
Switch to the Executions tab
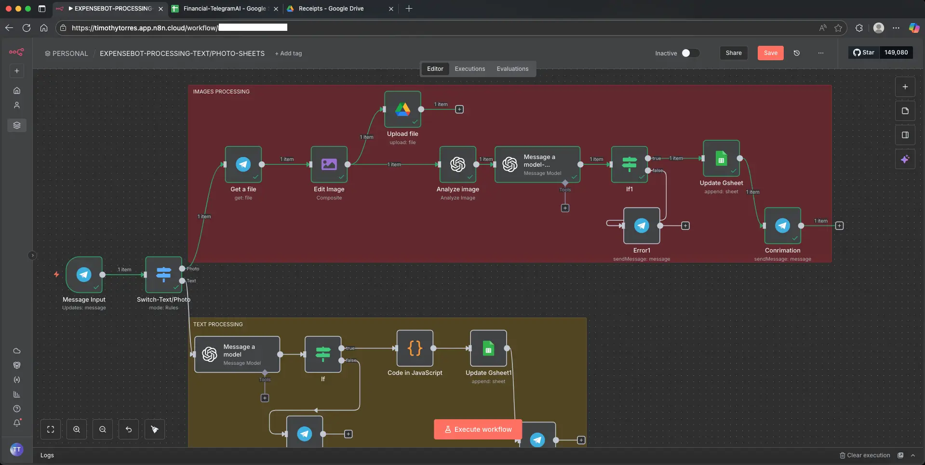[469, 69]
